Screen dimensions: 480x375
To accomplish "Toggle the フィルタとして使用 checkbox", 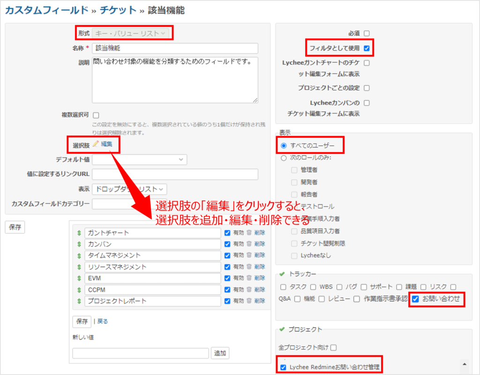I will click(x=367, y=48).
